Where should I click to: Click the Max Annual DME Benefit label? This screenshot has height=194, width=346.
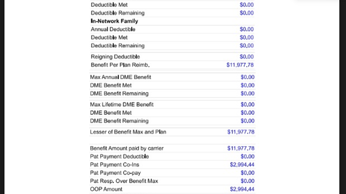(120, 77)
